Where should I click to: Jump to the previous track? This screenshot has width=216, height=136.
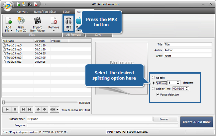(x=23, y=109)
